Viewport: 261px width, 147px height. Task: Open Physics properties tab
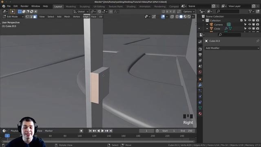tap(200, 96)
